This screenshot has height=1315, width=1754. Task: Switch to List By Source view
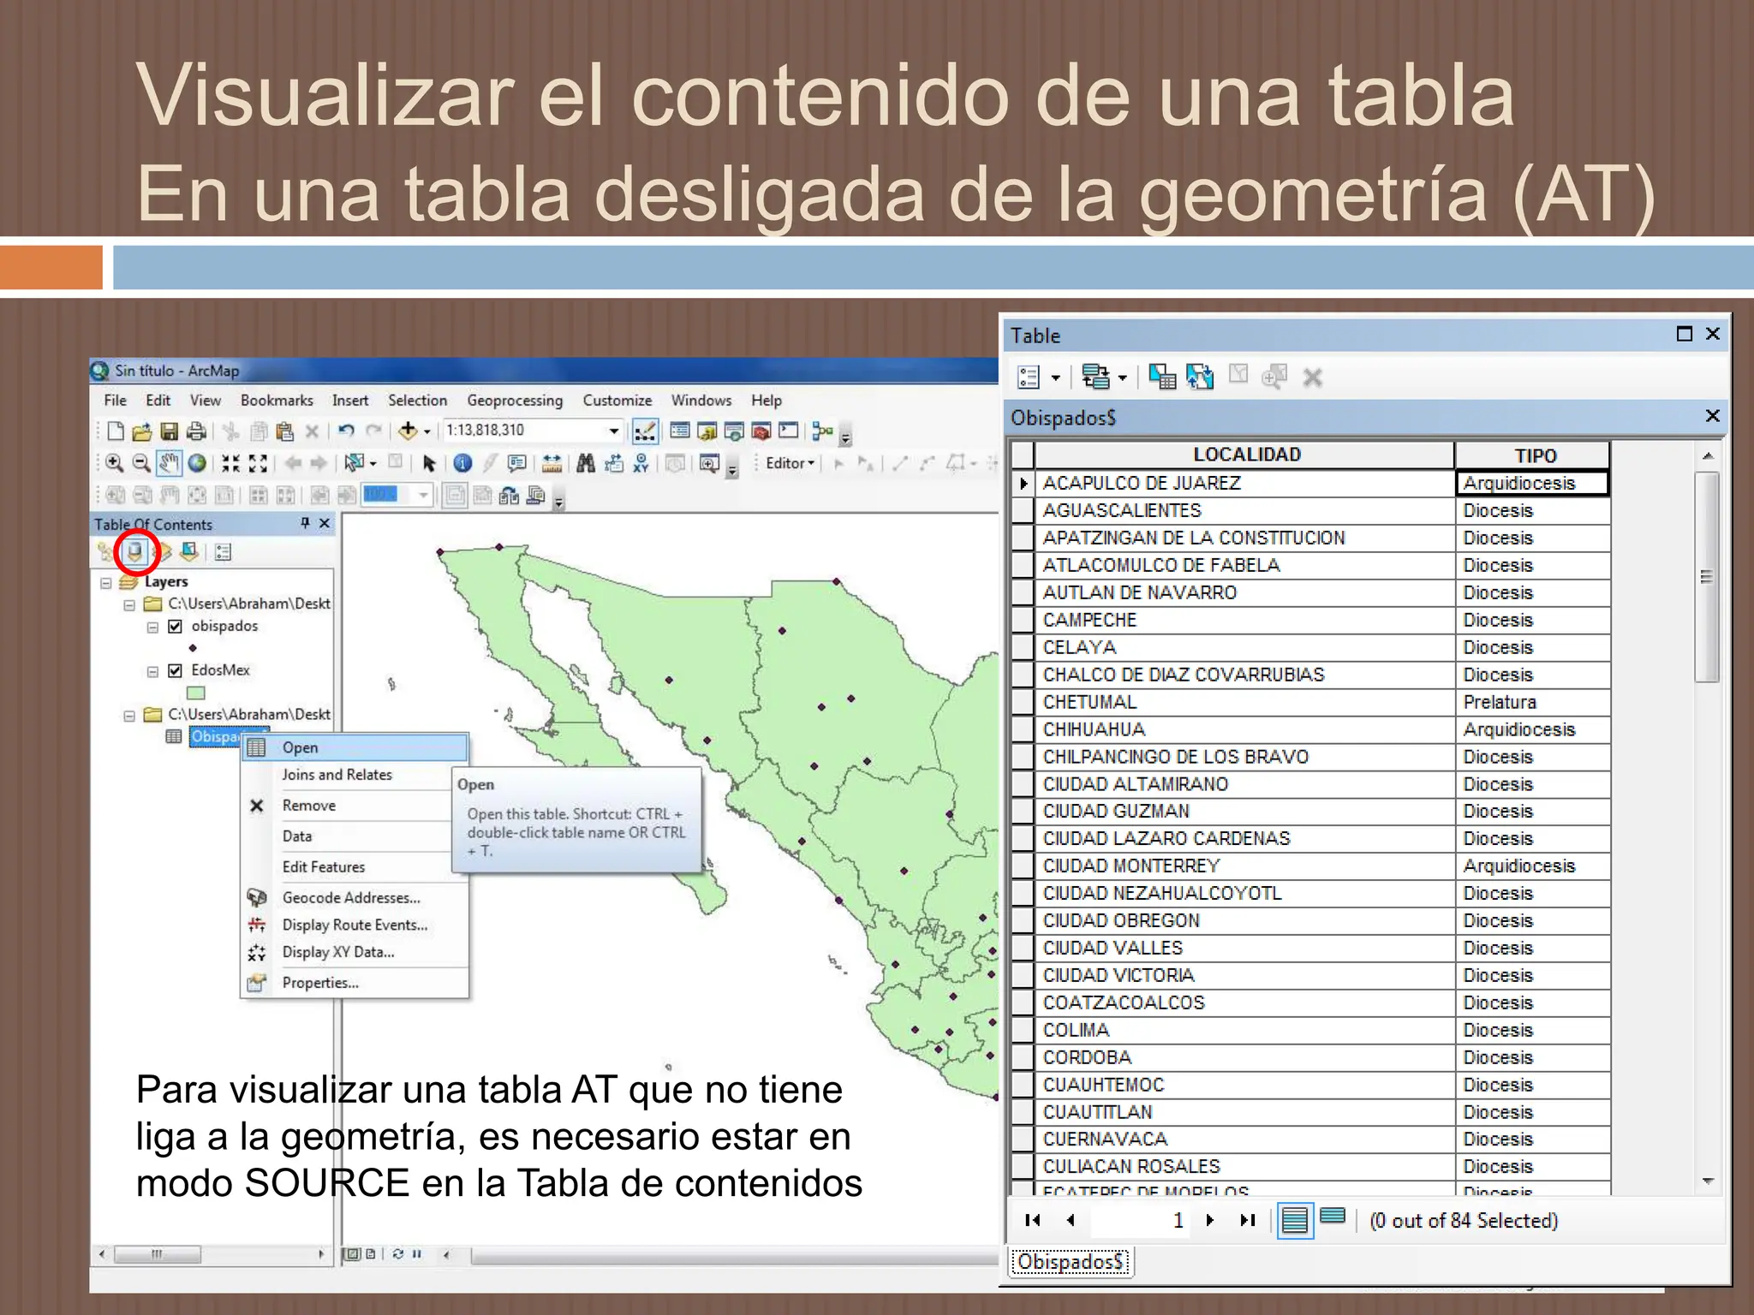click(135, 552)
